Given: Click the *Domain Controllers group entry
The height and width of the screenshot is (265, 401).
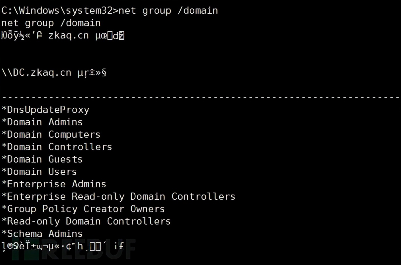Looking at the screenshot, I should point(57,147).
